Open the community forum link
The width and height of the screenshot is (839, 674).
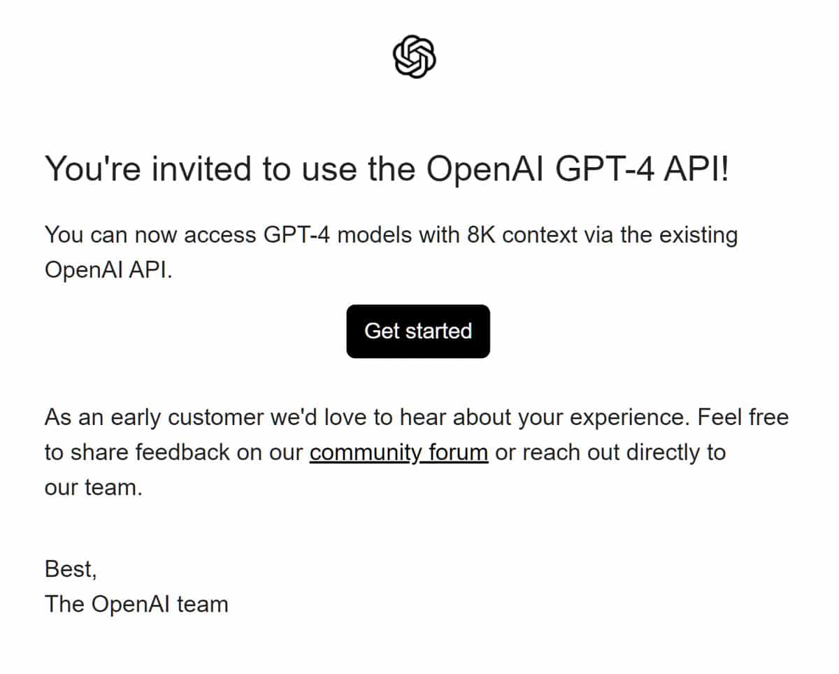click(x=399, y=452)
